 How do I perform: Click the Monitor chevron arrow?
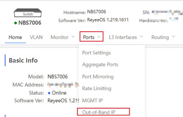[73, 37]
